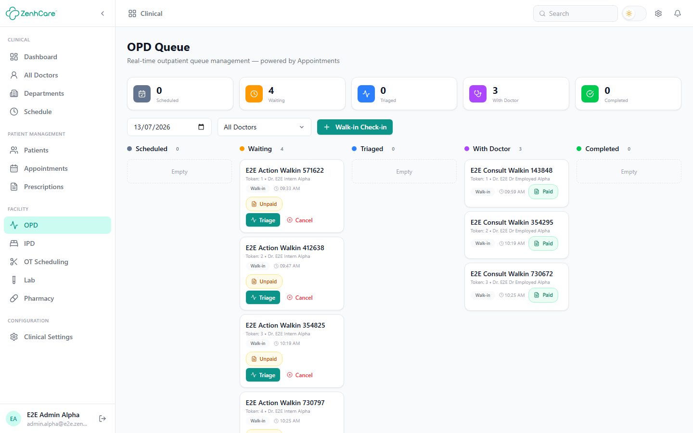Open the Dashboard page

tap(58, 57)
